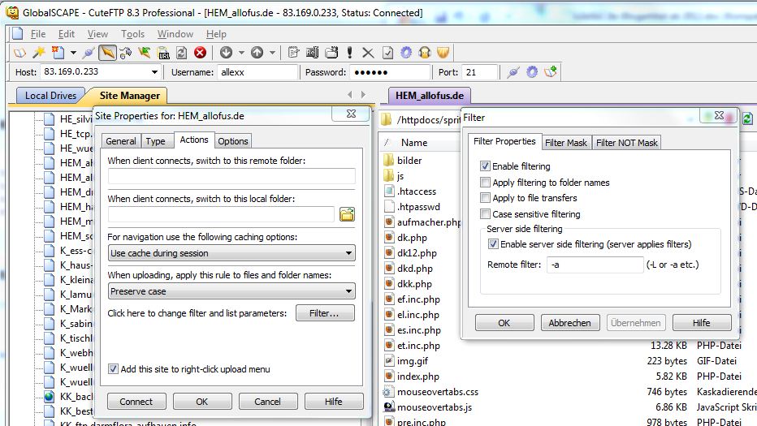Click Hilfe in the Filter dialog
This screenshot has height=426, width=757.
[702, 323]
